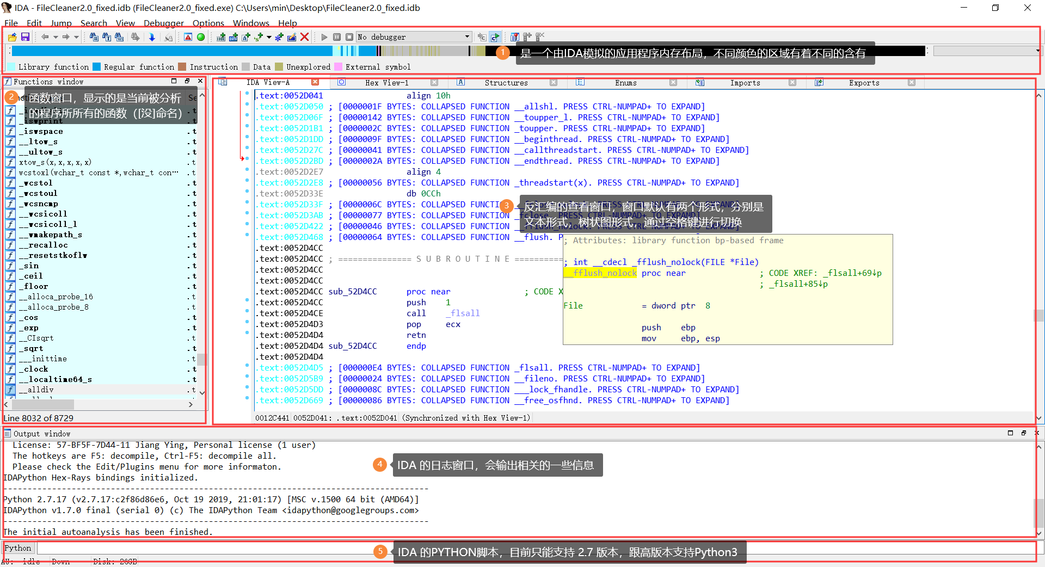Open the Debugger menu
The height and width of the screenshot is (567, 1045).
click(x=164, y=23)
